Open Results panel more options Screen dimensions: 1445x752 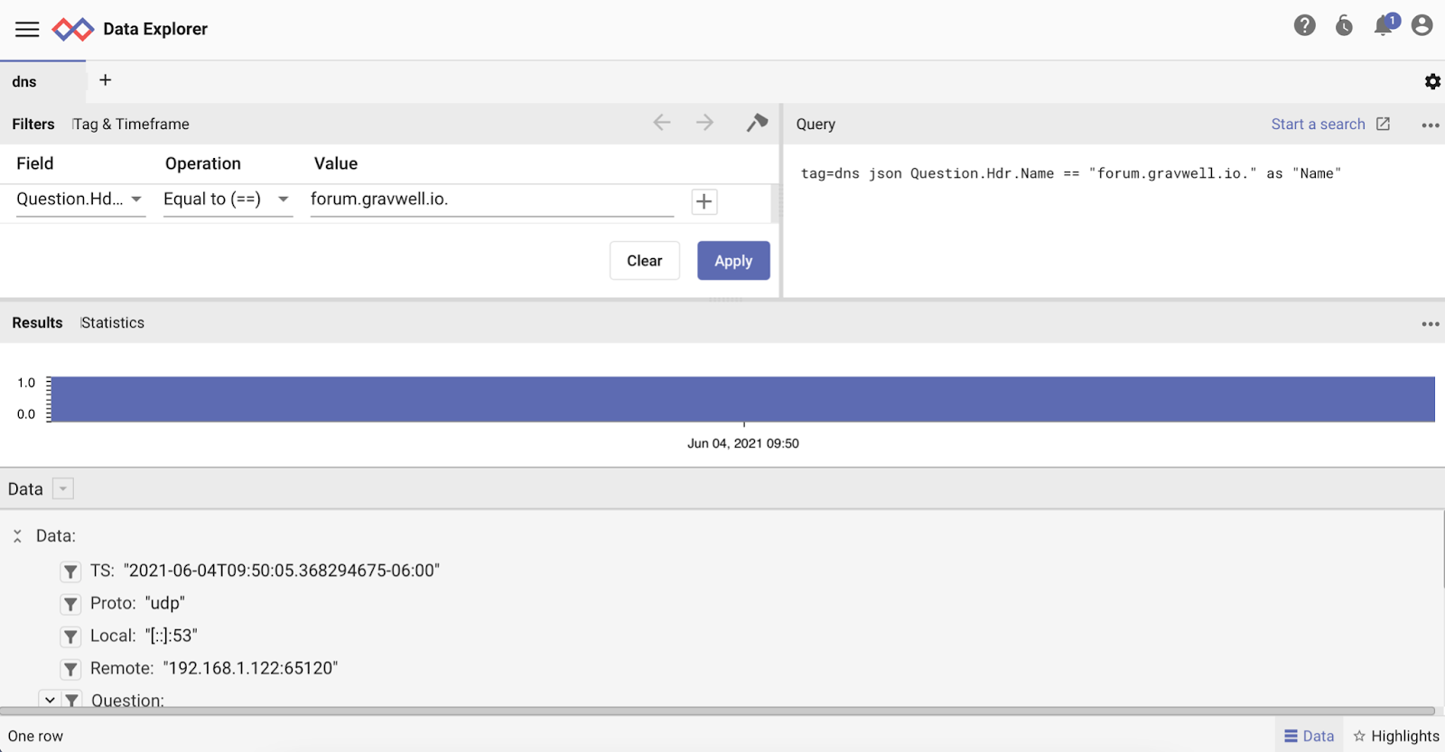point(1431,324)
